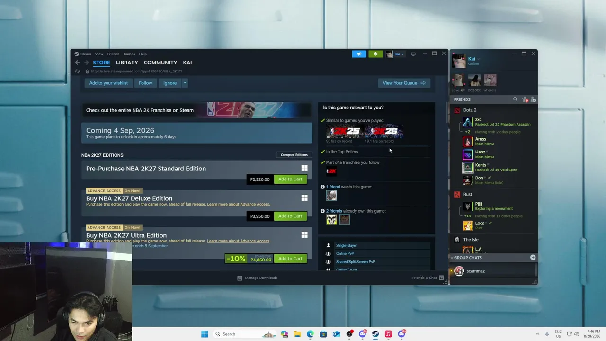Search friends with the magnifier icon
Image resolution: width=606 pixels, height=341 pixels.
[515, 99]
